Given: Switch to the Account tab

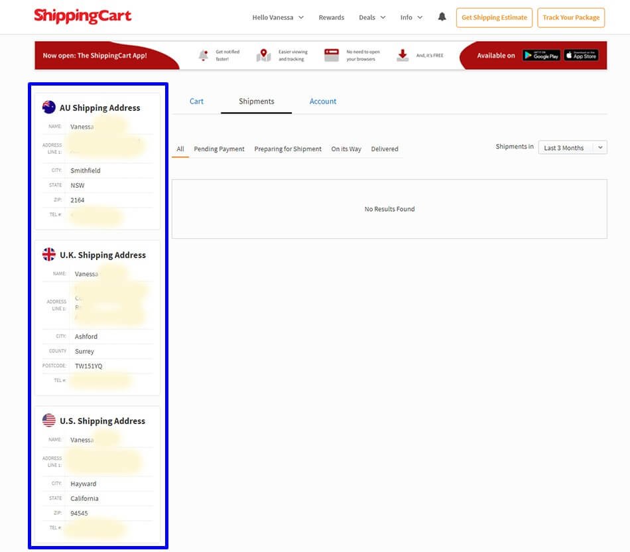Looking at the screenshot, I should (x=323, y=102).
